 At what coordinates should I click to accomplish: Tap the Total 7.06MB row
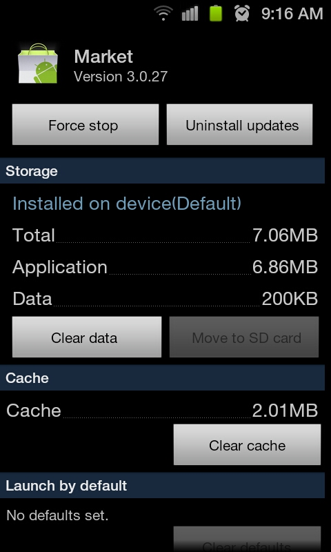(x=165, y=235)
